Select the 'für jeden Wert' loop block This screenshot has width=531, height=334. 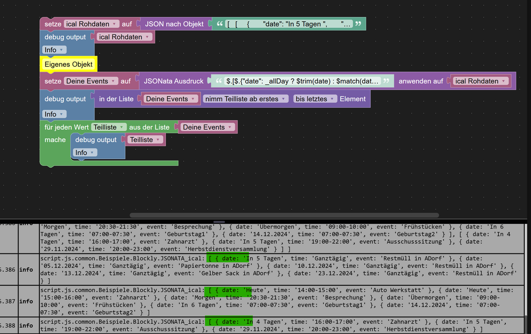(x=66, y=127)
